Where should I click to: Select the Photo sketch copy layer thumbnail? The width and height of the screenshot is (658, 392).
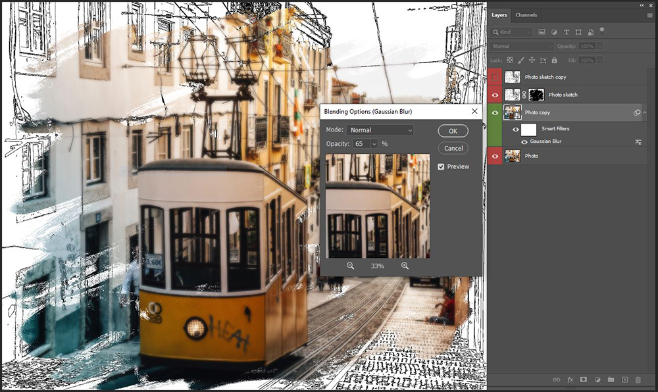(x=513, y=77)
